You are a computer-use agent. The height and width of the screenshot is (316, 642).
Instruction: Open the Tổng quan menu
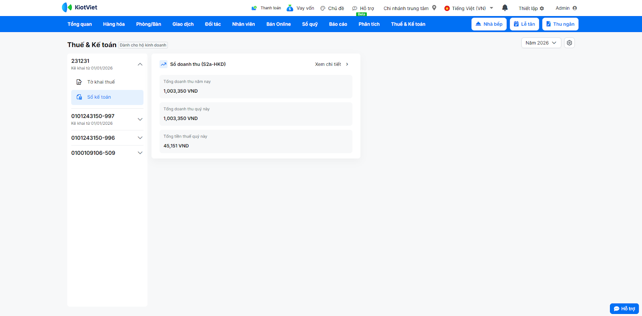point(79,24)
